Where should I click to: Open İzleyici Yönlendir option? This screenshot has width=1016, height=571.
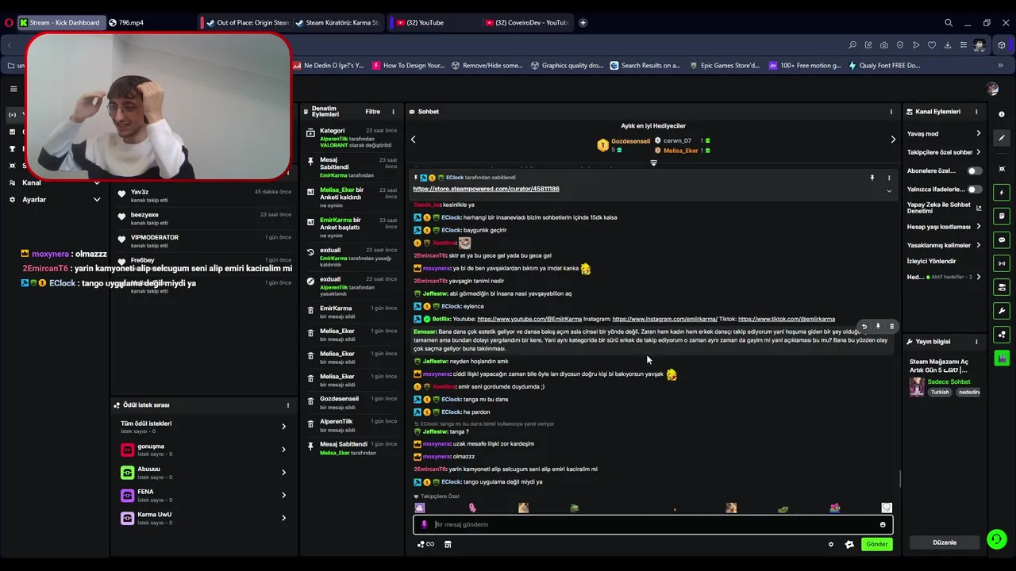[931, 261]
